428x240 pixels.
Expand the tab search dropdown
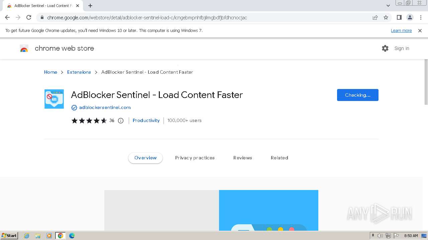388,6
